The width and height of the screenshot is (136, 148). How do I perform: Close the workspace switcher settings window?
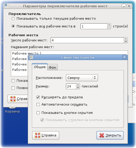[129, 6]
